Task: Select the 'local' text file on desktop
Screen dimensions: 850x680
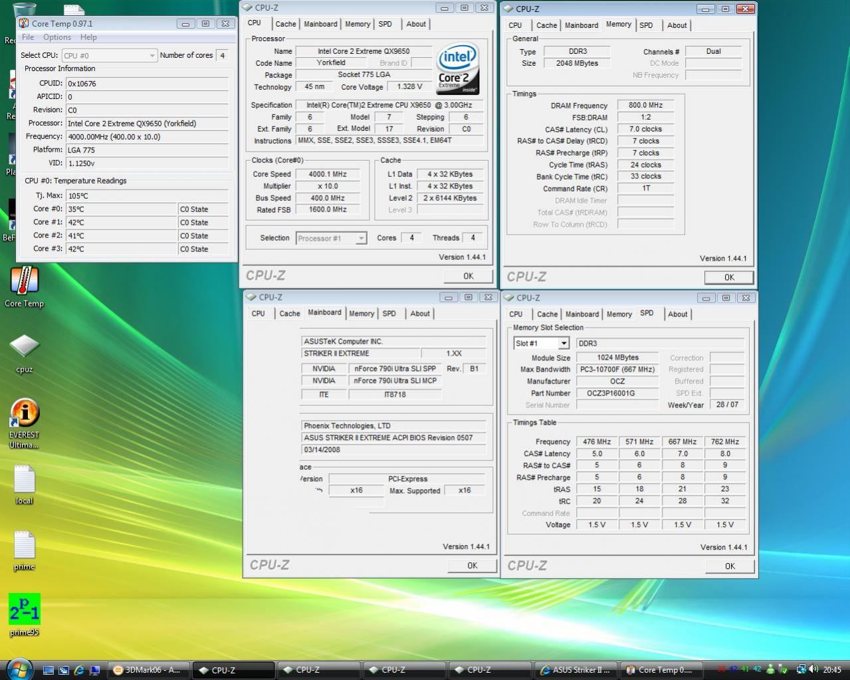Action: [x=24, y=485]
